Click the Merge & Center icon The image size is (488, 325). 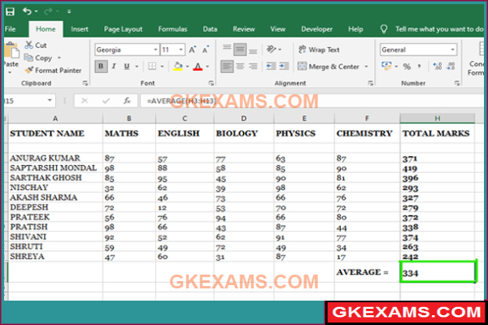coord(301,67)
